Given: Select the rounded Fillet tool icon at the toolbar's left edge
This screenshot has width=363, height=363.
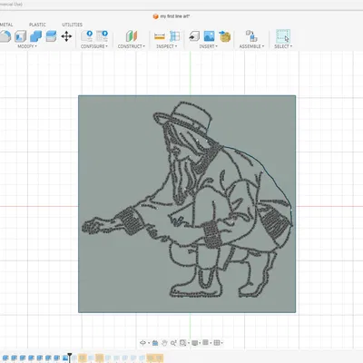Looking at the screenshot, I should point(5,36).
